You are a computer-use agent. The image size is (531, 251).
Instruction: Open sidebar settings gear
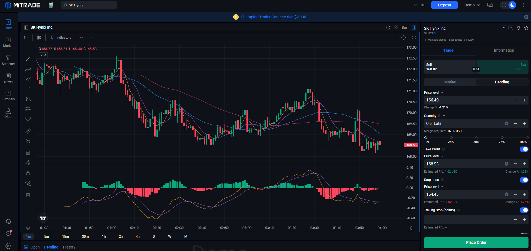click(x=8, y=246)
